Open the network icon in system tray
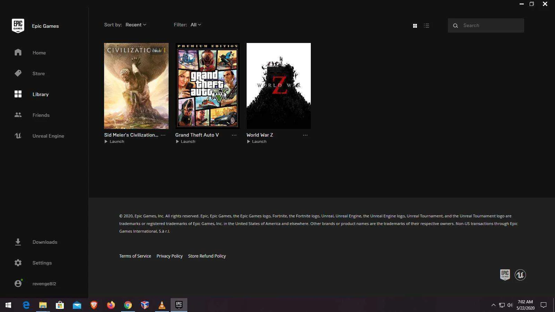This screenshot has width=555, height=312. [x=502, y=305]
